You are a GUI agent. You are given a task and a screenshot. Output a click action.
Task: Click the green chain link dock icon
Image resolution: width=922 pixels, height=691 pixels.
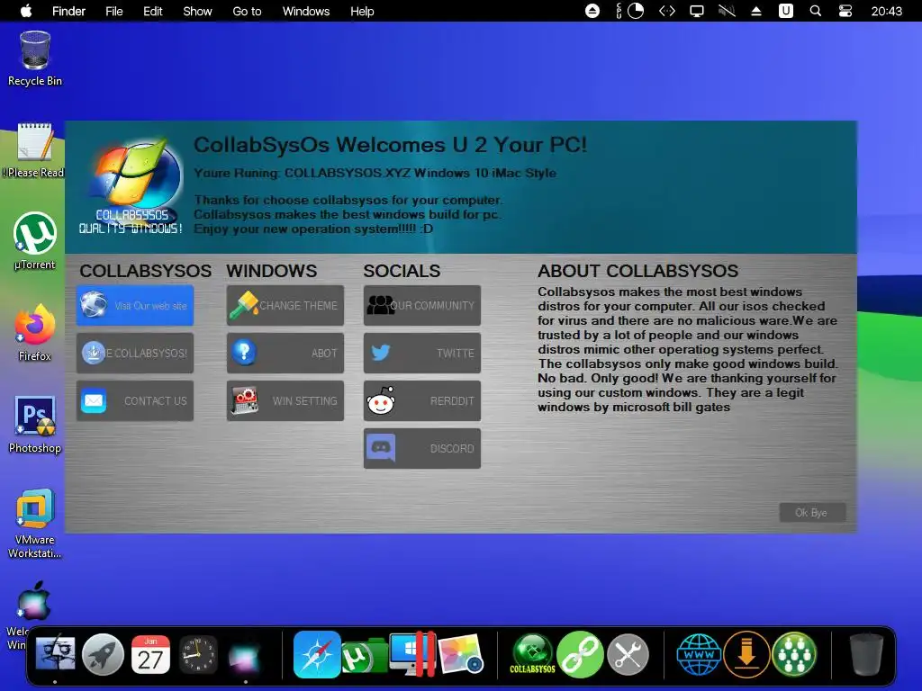pos(581,654)
